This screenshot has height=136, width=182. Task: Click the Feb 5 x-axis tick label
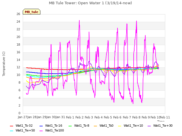pyautogui.click(x=108, y=117)
